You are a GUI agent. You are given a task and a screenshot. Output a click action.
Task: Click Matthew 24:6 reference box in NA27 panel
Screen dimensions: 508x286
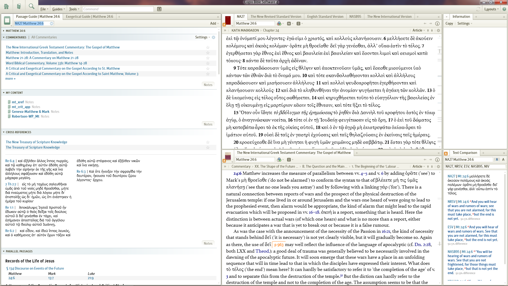(255, 24)
